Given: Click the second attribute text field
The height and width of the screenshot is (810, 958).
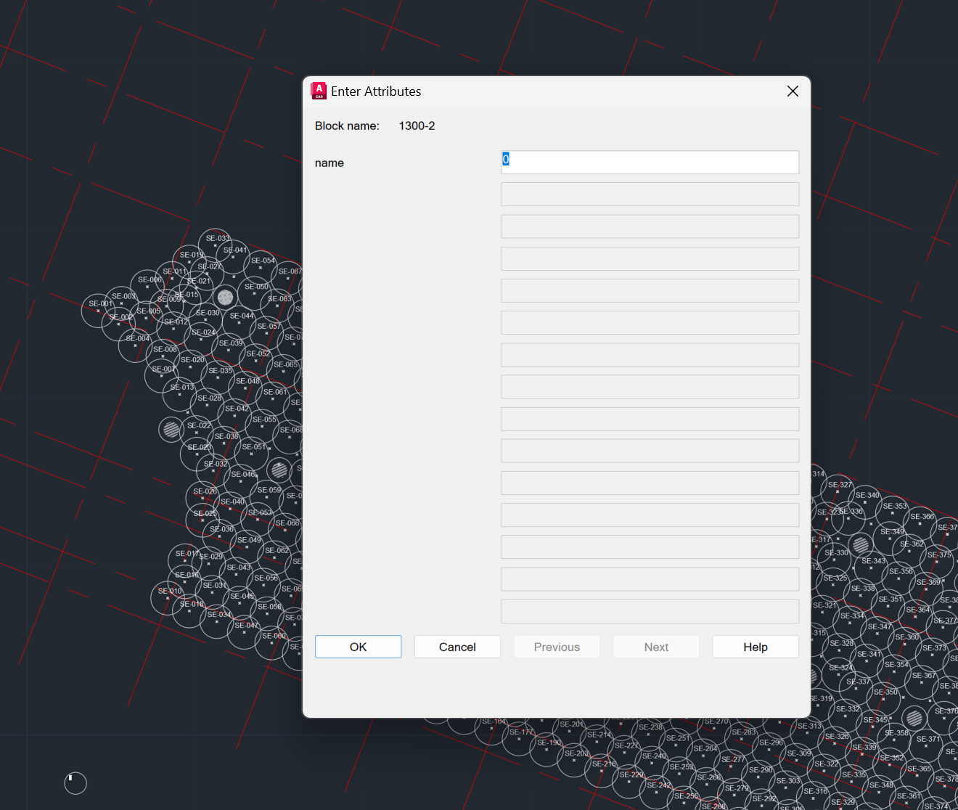Looking at the screenshot, I should (649, 194).
